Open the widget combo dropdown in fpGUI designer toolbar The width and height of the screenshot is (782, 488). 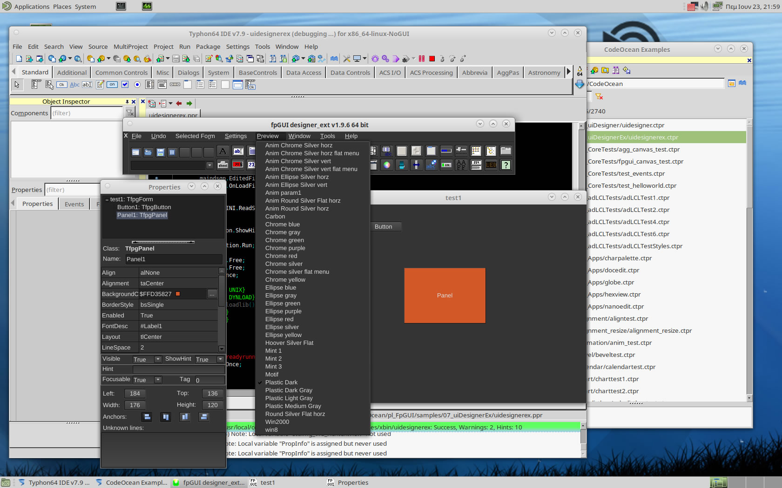[x=209, y=165]
